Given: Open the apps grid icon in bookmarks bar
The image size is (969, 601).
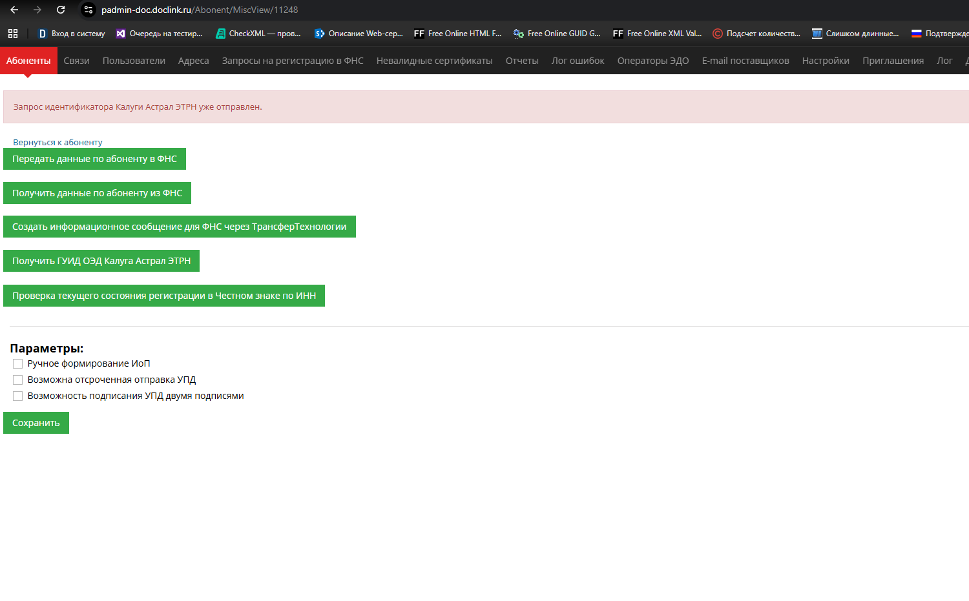Looking at the screenshot, I should pos(13,34).
